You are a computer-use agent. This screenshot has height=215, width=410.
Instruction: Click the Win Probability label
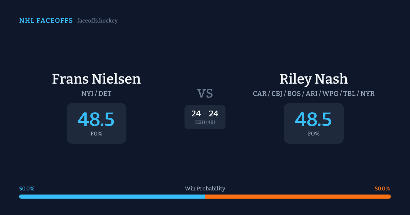tap(205, 189)
